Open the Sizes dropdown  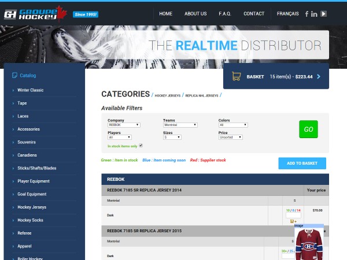pyautogui.click(x=172, y=138)
